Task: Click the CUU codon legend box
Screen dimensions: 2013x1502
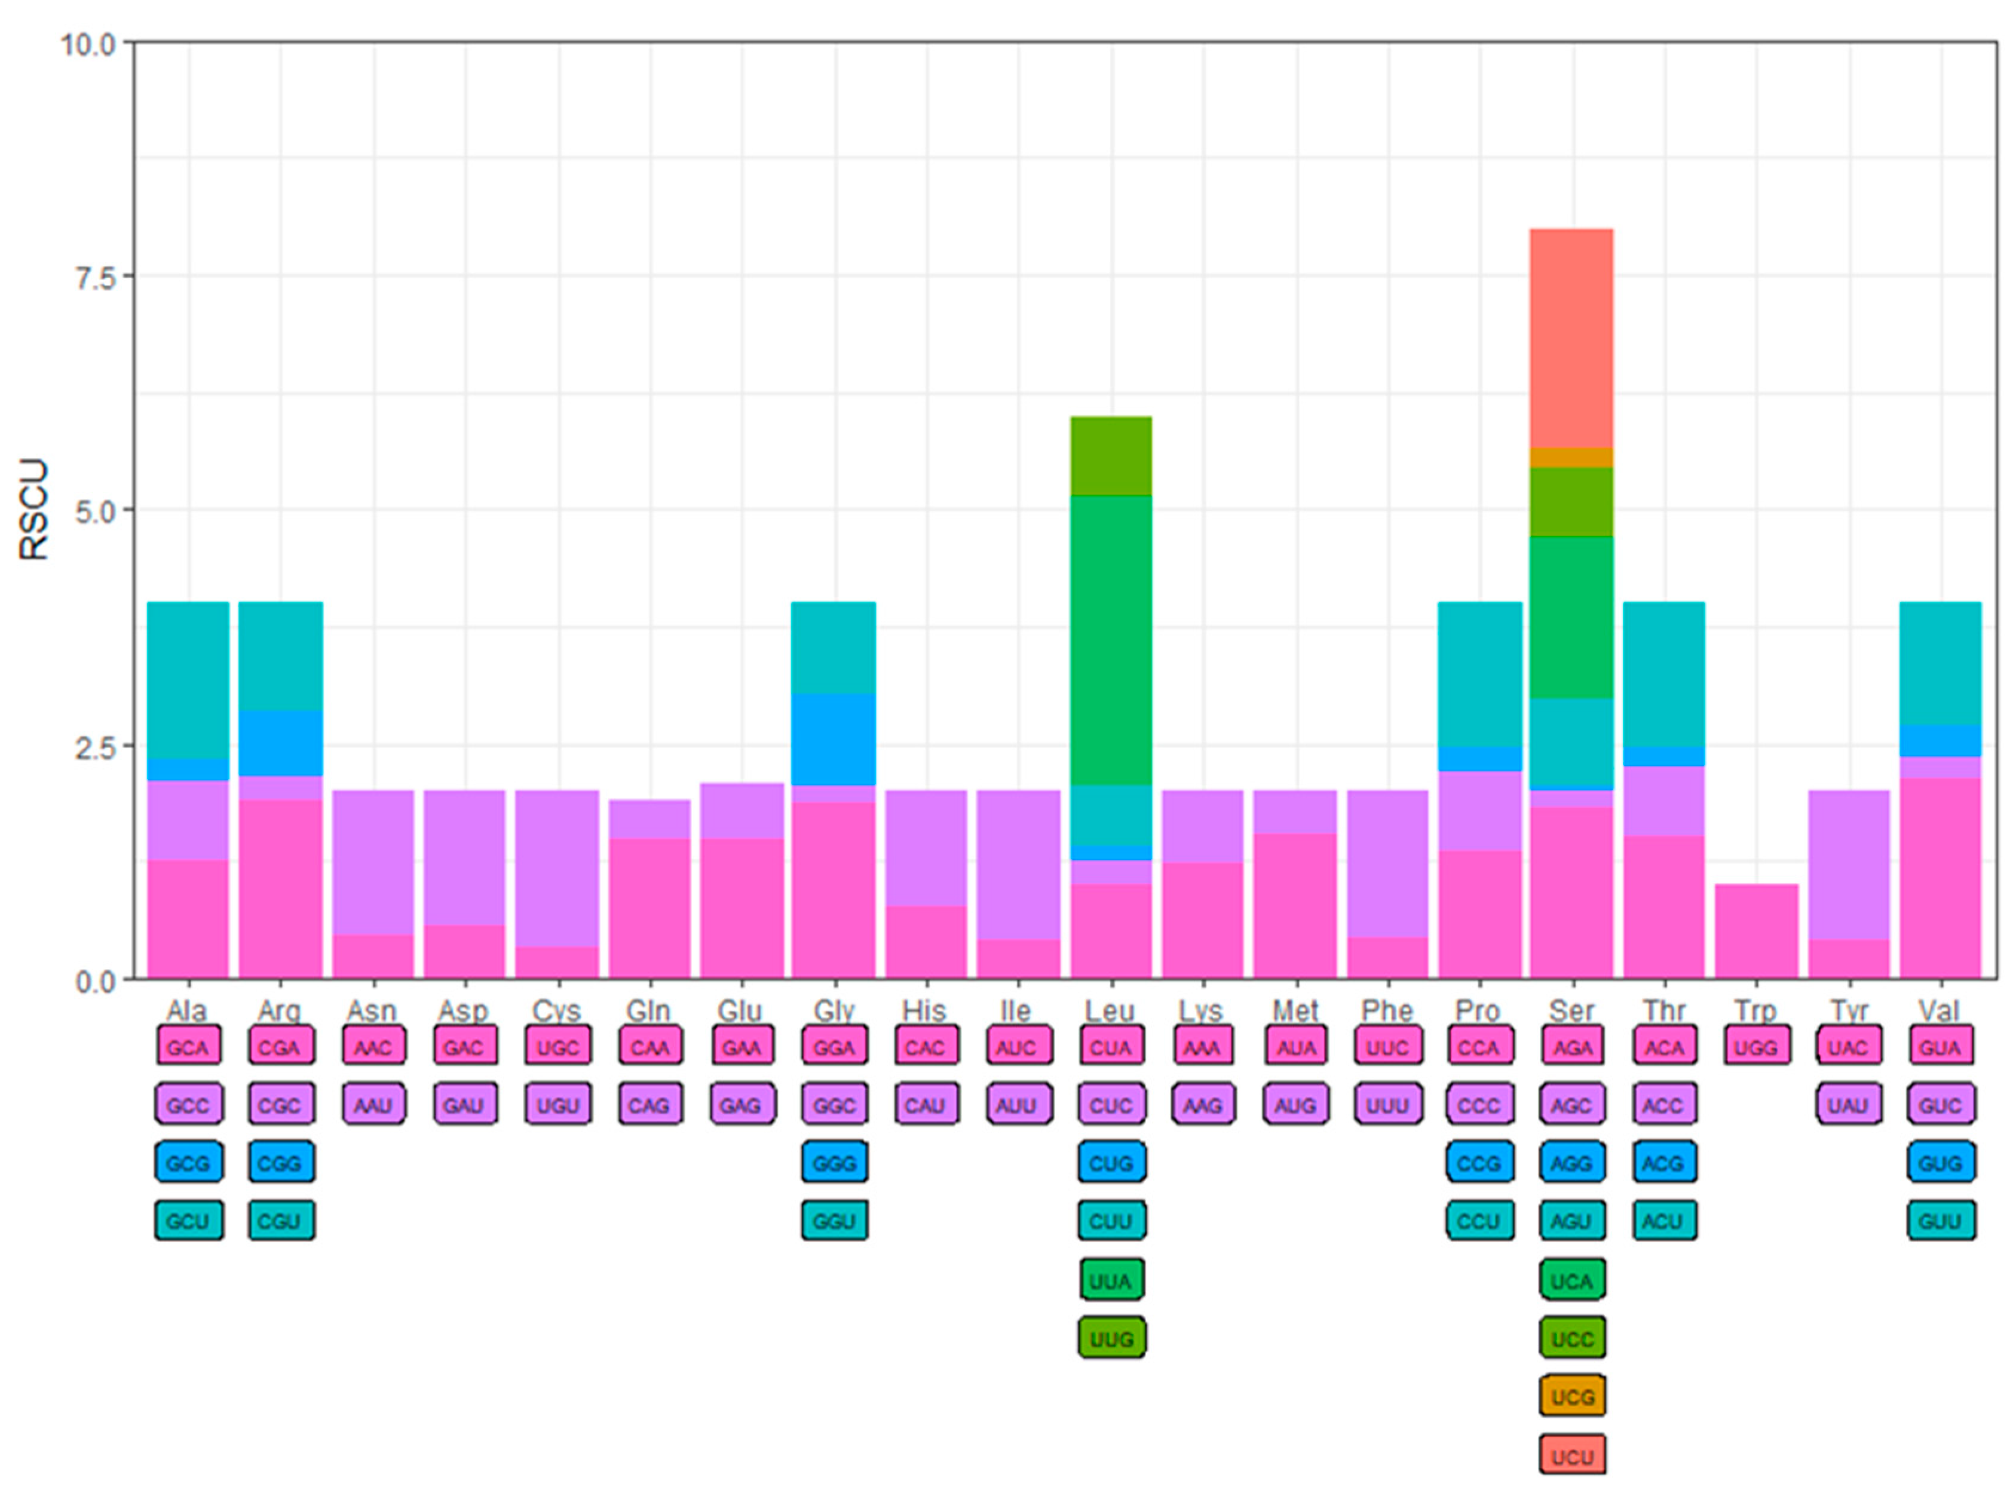Action: pos(1111,1221)
